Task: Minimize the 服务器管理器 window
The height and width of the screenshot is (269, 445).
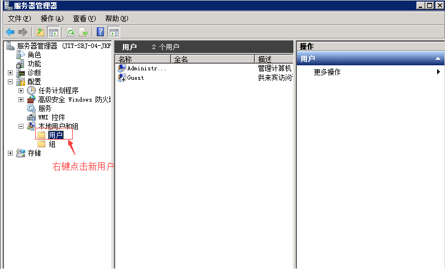Action: pos(420,5)
